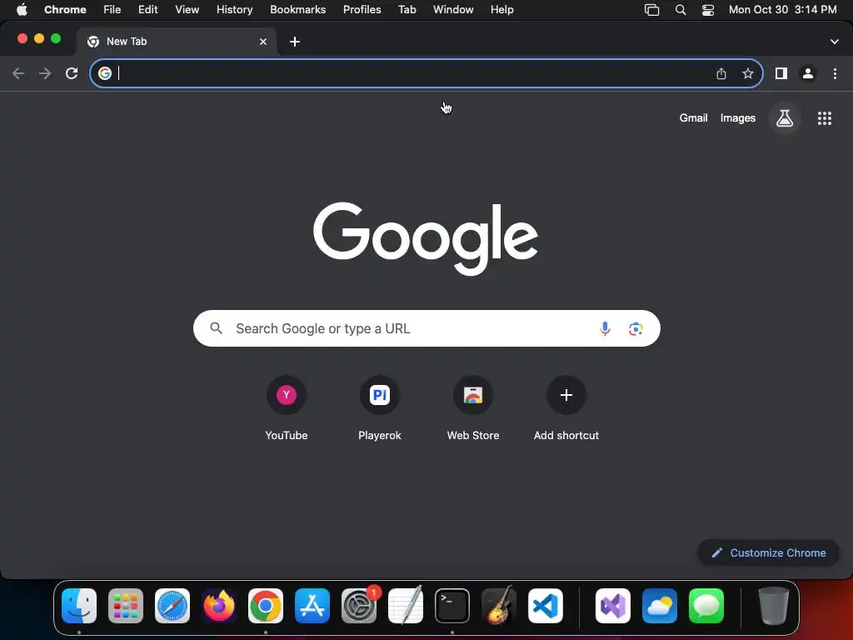Open the Edit menu

tap(147, 10)
